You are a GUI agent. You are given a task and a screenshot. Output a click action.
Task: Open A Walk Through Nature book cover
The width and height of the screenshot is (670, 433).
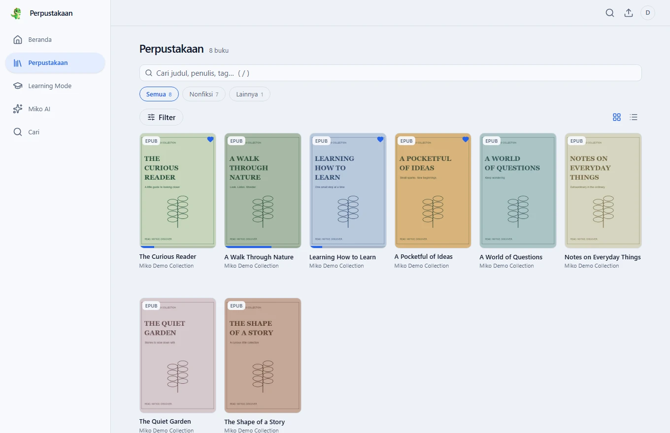(x=263, y=190)
